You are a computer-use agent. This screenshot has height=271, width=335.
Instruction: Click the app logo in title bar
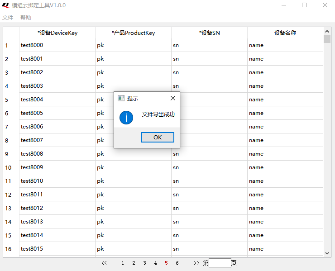point(6,5)
